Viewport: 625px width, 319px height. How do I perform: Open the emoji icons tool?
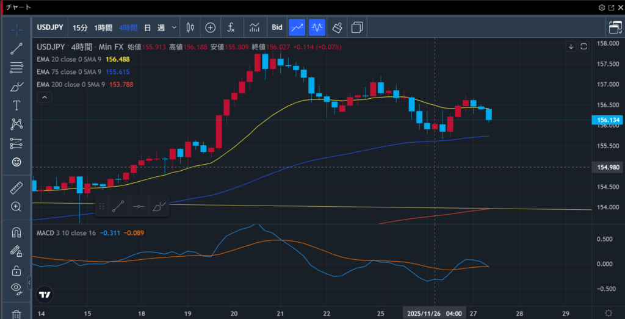(x=16, y=162)
